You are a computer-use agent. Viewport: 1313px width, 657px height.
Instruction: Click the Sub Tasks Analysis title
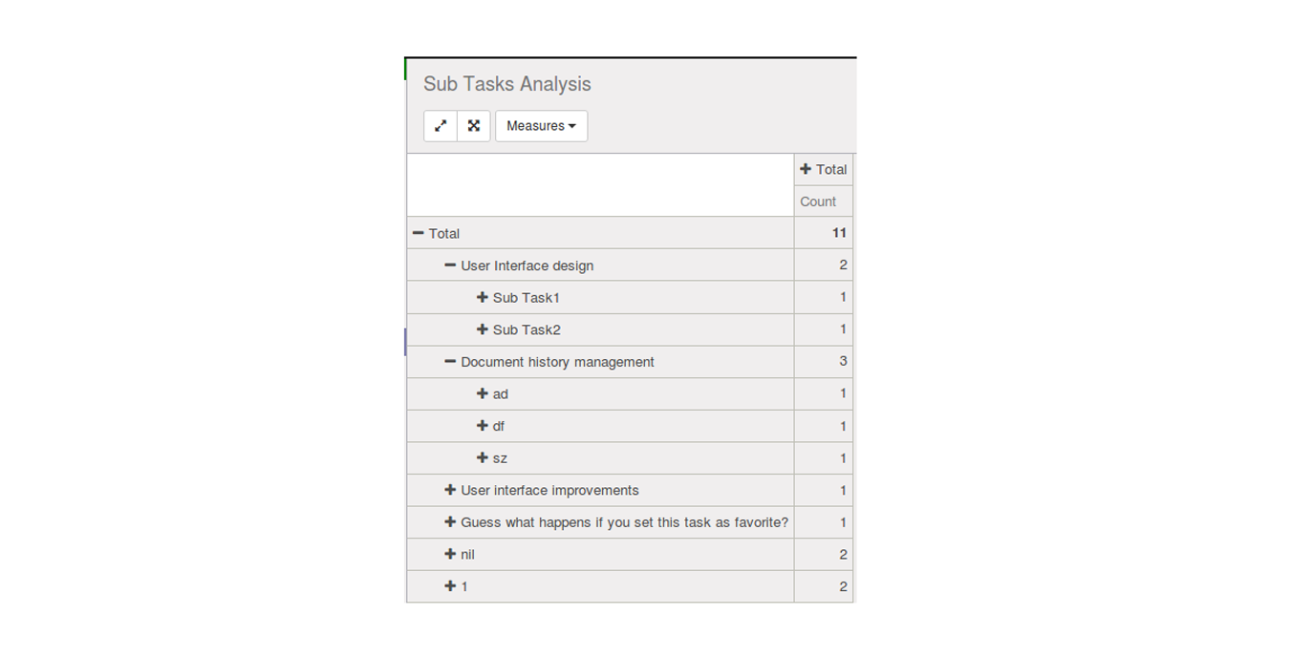click(x=507, y=84)
